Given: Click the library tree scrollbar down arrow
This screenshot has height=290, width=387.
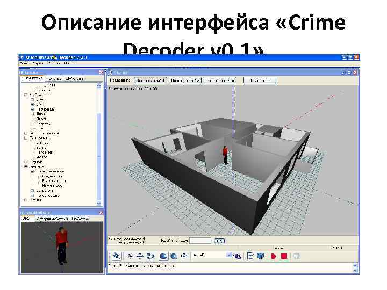Looking at the screenshot, I should 99,204.
